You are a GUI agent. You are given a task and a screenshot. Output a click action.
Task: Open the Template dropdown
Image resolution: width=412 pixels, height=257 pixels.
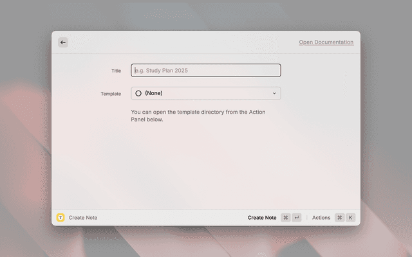[206, 94]
